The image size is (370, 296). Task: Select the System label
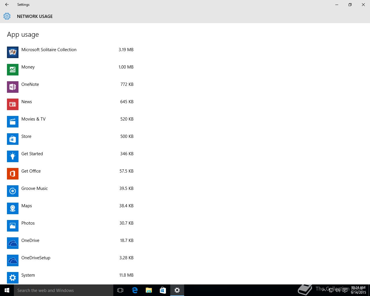28,275
